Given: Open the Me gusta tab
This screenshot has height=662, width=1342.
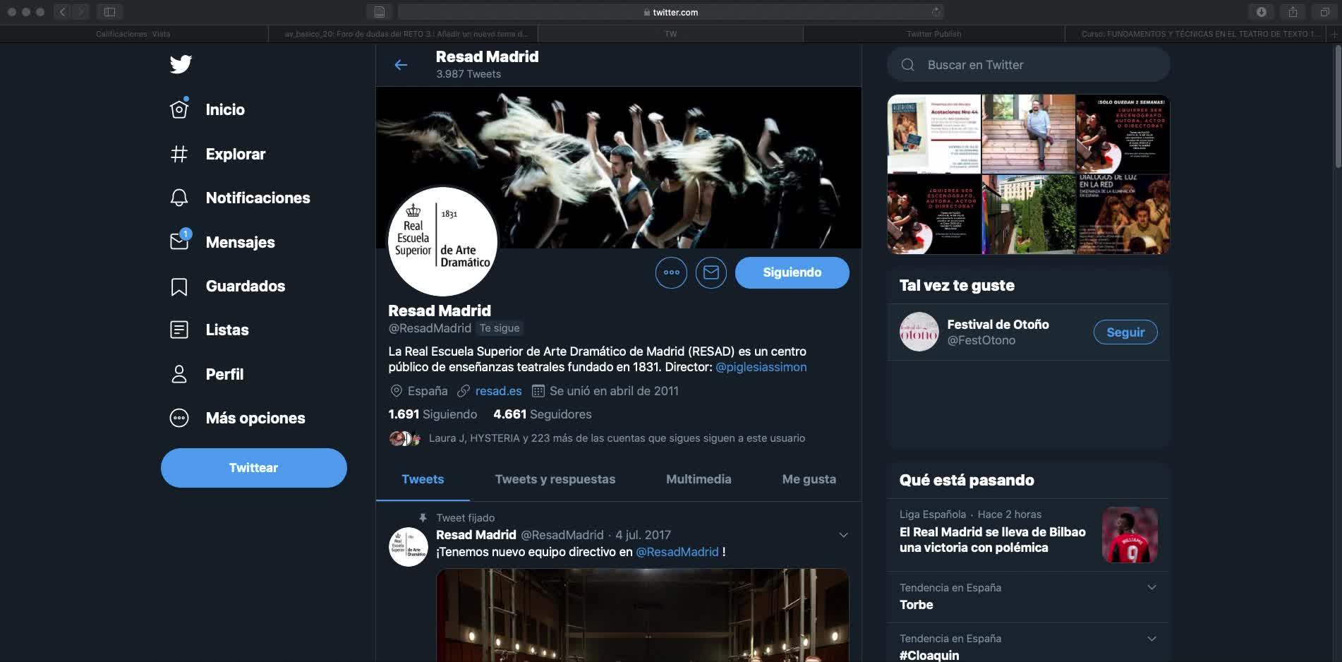Looking at the screenshot, I should [809, 479].
